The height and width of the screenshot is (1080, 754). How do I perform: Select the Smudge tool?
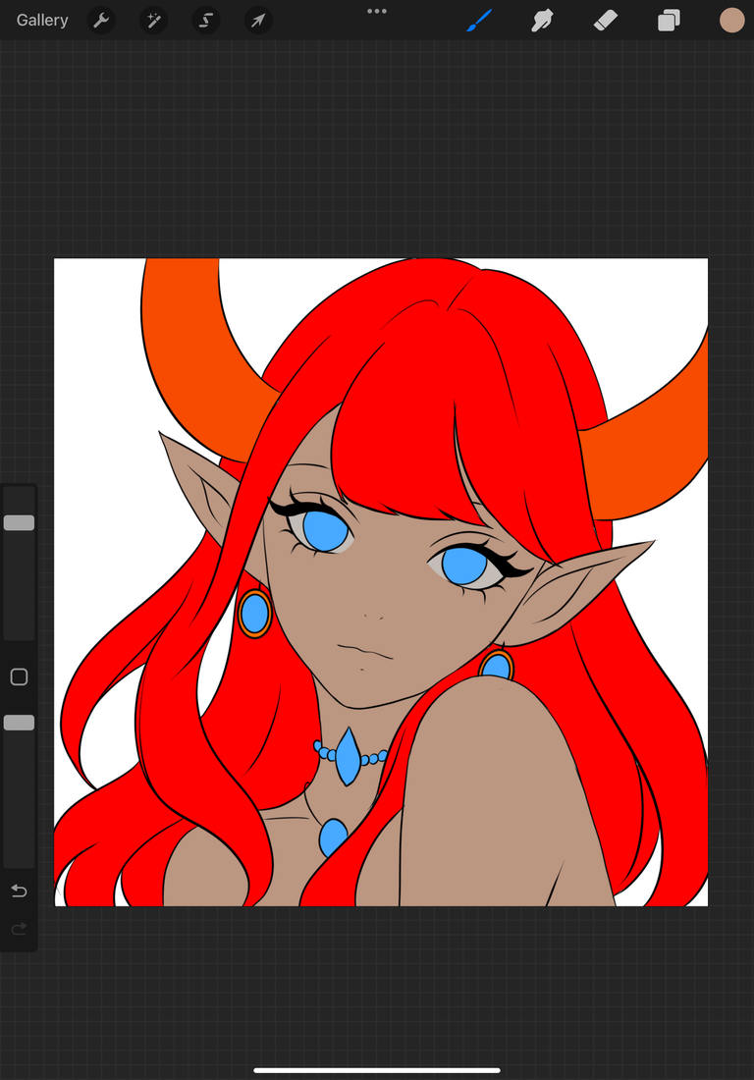(542, 21)
